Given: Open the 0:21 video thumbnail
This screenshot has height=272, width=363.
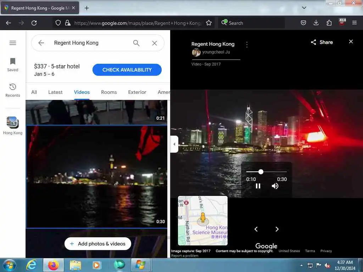Looking at the screenshot, I should tap(96, 112).
